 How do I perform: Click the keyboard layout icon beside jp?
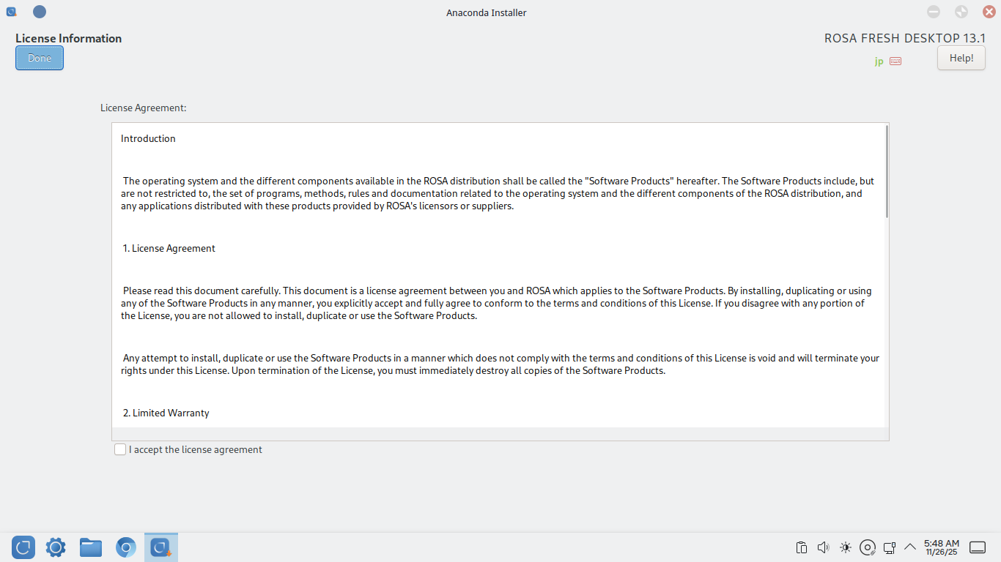pyautogui.click(x=895, y=61)
